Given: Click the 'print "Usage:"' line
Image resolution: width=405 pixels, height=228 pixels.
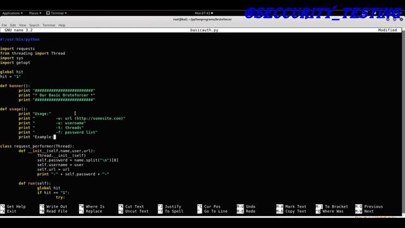Looking at the screenshot, I should (x=35, y=114).
